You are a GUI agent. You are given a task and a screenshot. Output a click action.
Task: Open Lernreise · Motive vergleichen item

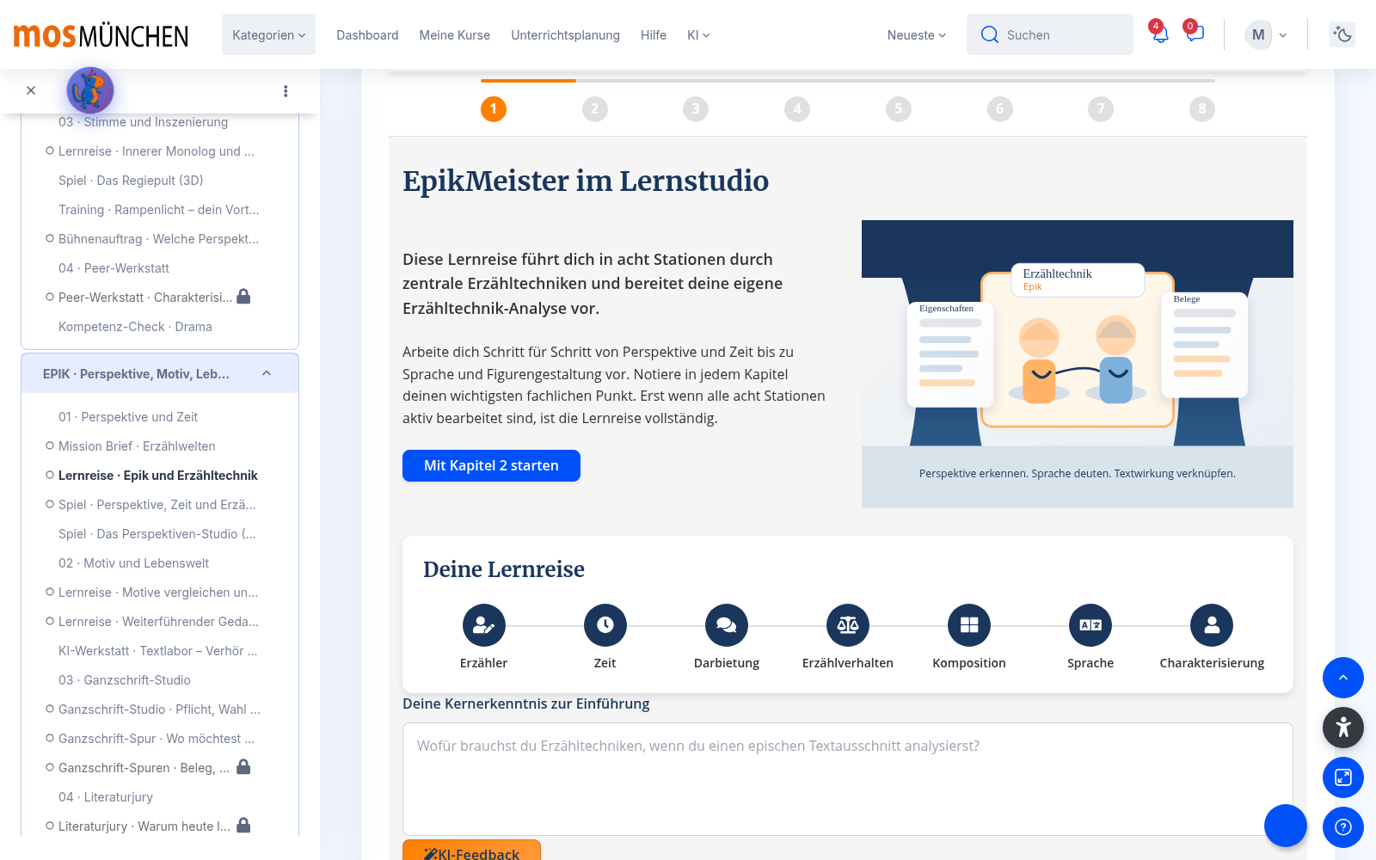[157, 592]
